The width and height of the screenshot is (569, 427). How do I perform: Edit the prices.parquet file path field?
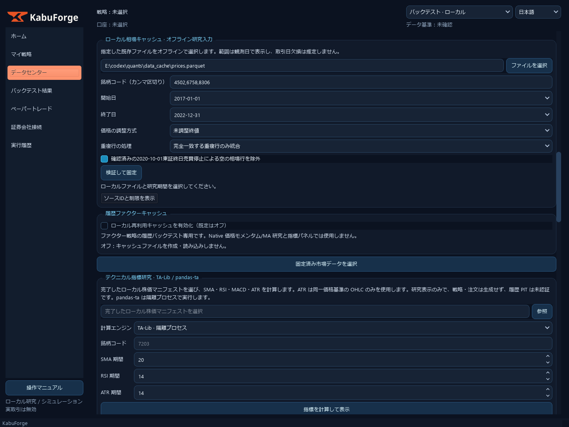302,66
